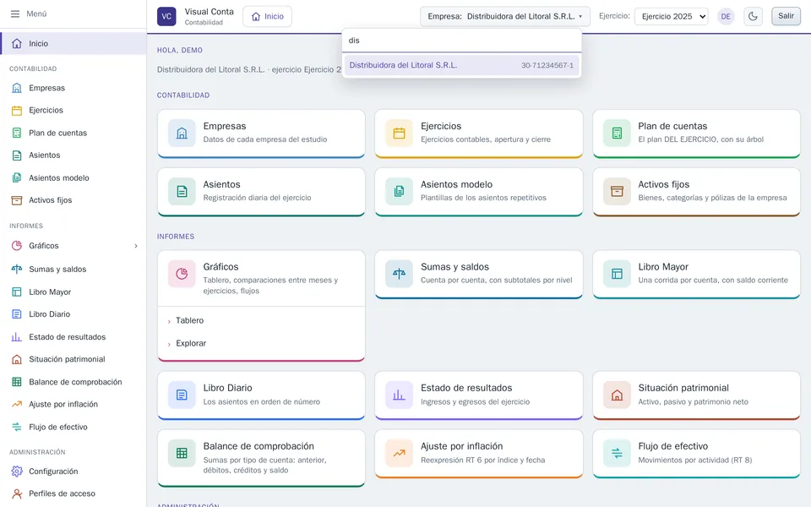Click the Activos fijos archive sidebar icon

tap(17, 200)
